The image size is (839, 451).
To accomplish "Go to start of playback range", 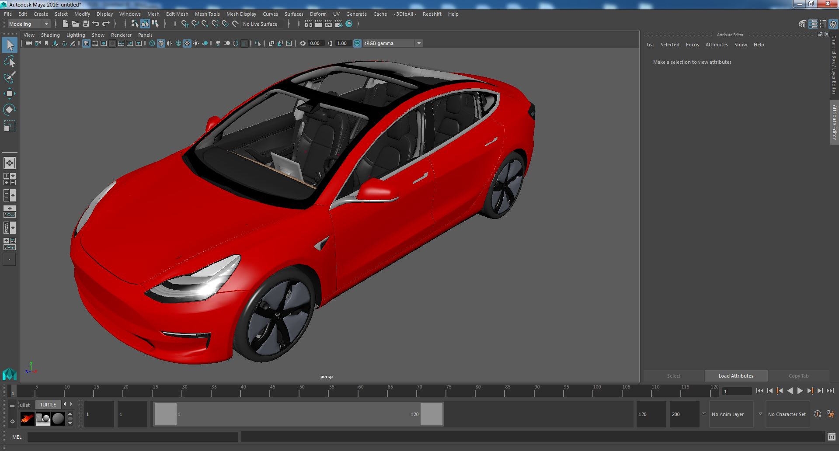I will coord(760,391).
